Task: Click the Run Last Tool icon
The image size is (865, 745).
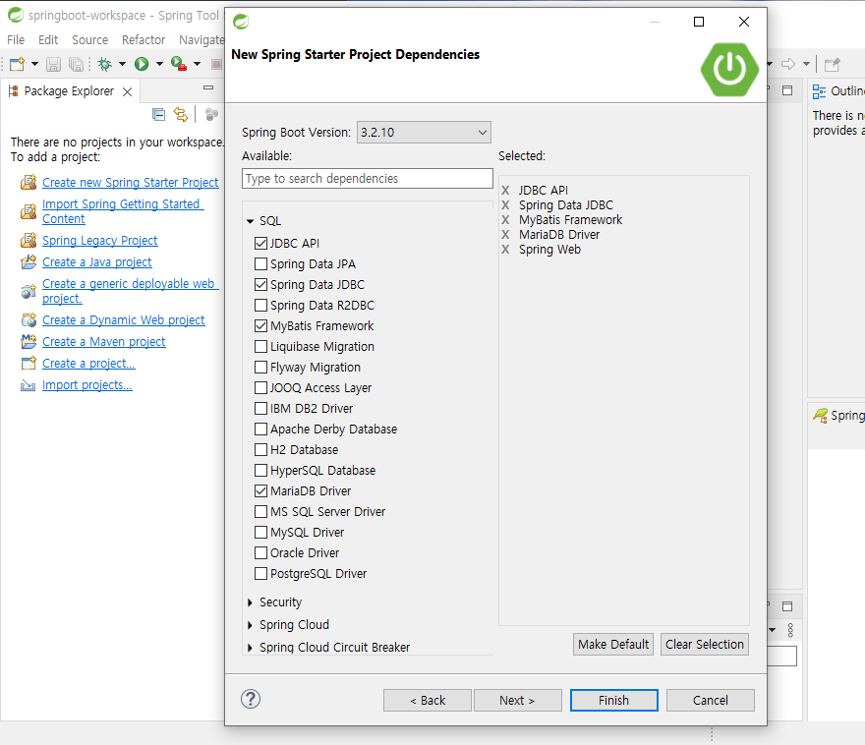Action: [x=179, y=65]
